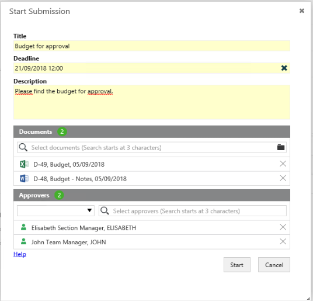The image size is (313, 301).
Task: Click the Word icon for D-48 Budget Notes
Action: [24, 179]
